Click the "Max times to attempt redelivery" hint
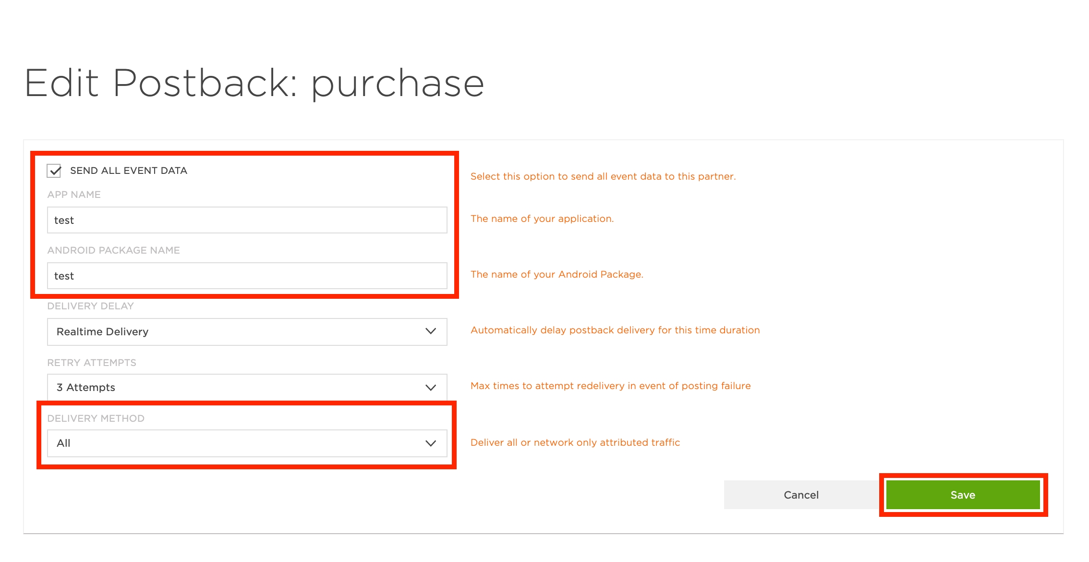Viewport: 1089px width, 562px height. (610, 386)
